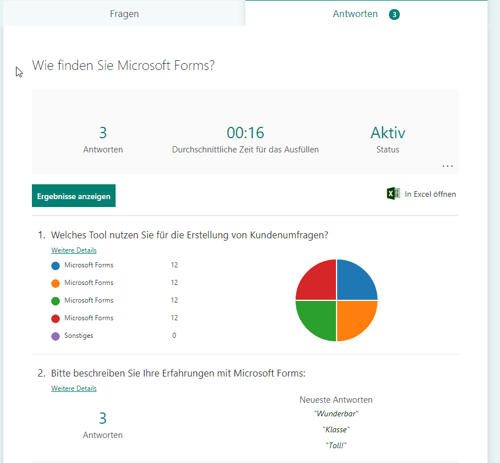Click the Neueste Antworten heading

336,400
